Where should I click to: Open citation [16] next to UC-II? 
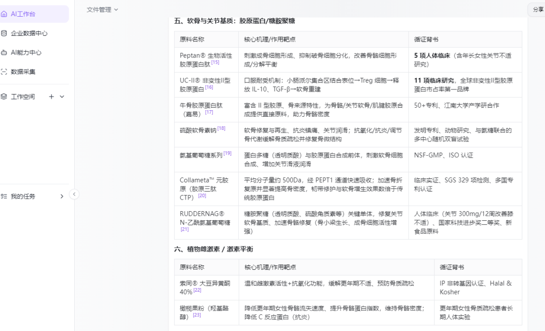pos(209,87)
